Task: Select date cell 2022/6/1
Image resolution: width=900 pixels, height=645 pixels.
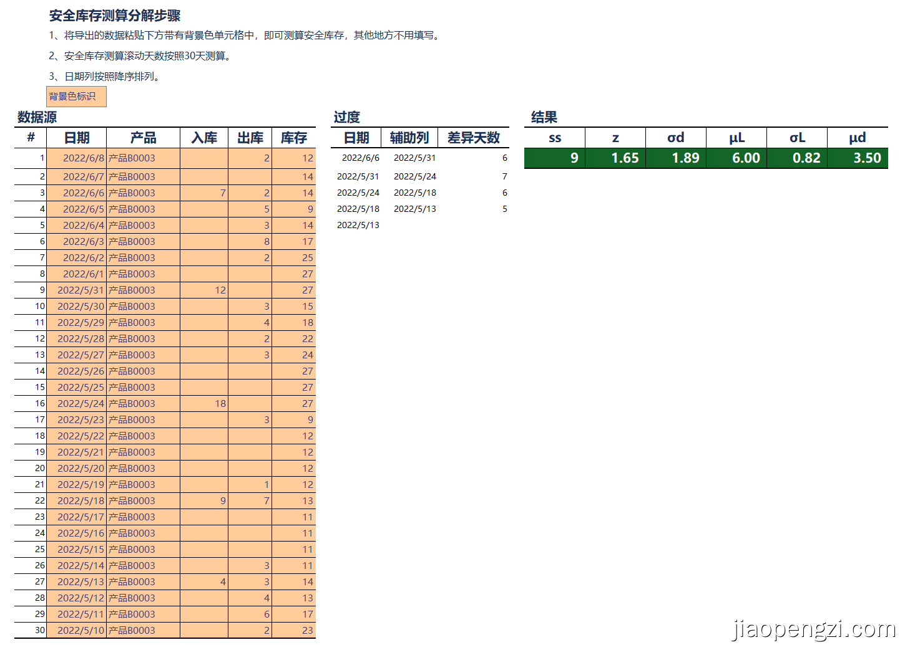Action: 77,274
